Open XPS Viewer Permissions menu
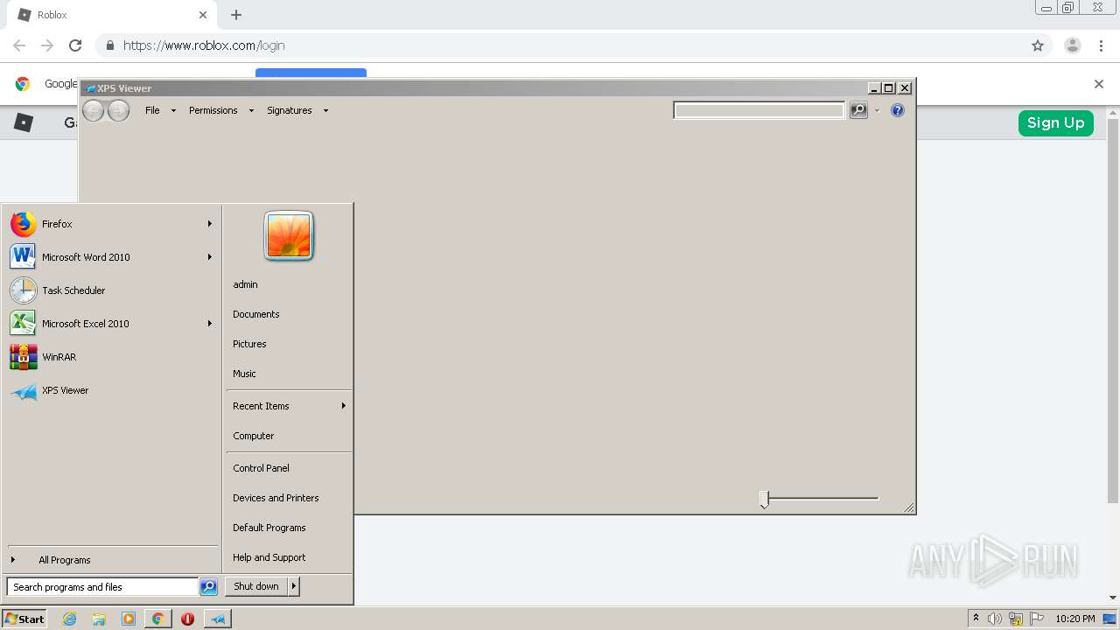The height and width of the screenshot is (630, 1120). [220, 110]
